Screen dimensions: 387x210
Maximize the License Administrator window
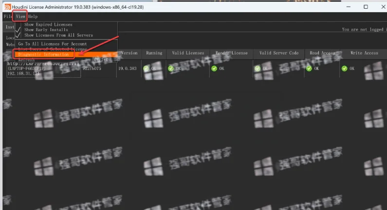click(366, 7)
